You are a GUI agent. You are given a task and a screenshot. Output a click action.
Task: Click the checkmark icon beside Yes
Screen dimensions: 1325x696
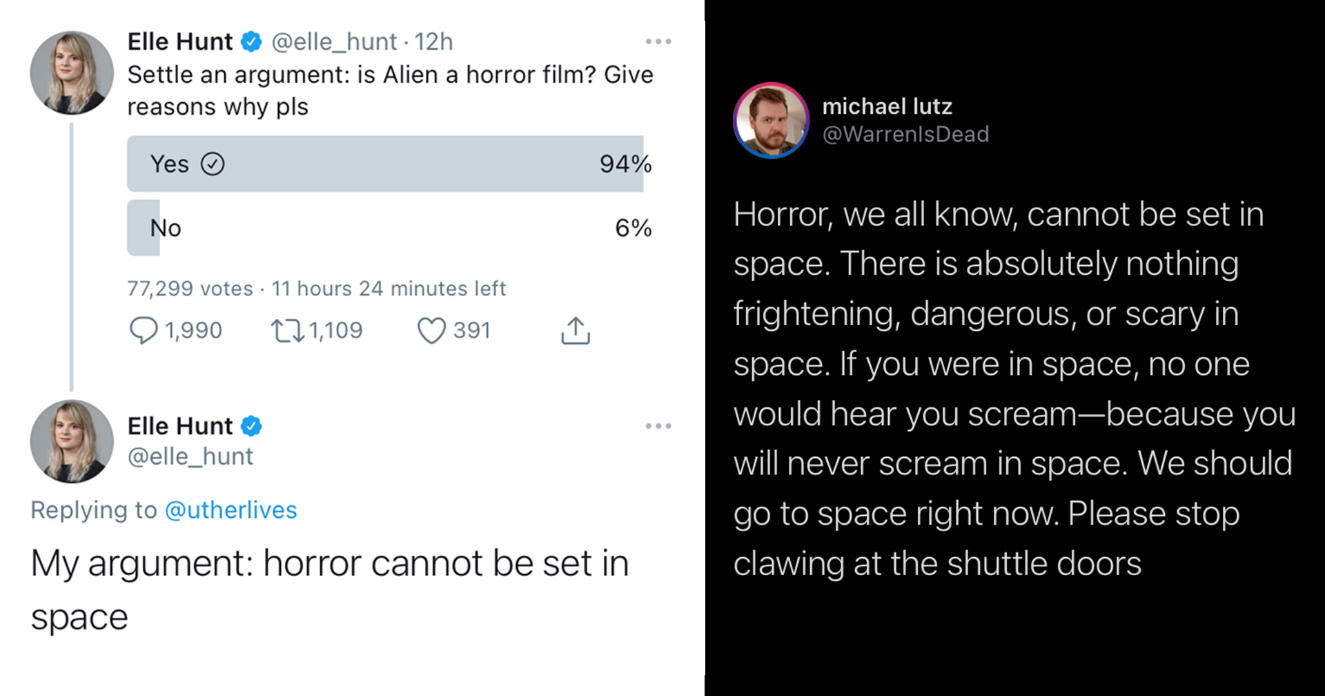coord(213,164)
